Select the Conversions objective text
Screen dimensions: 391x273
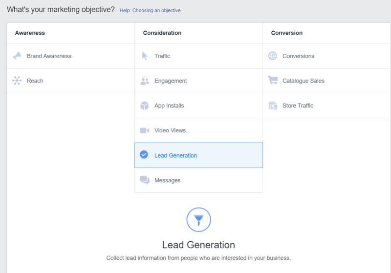click(x=298, y=56)
